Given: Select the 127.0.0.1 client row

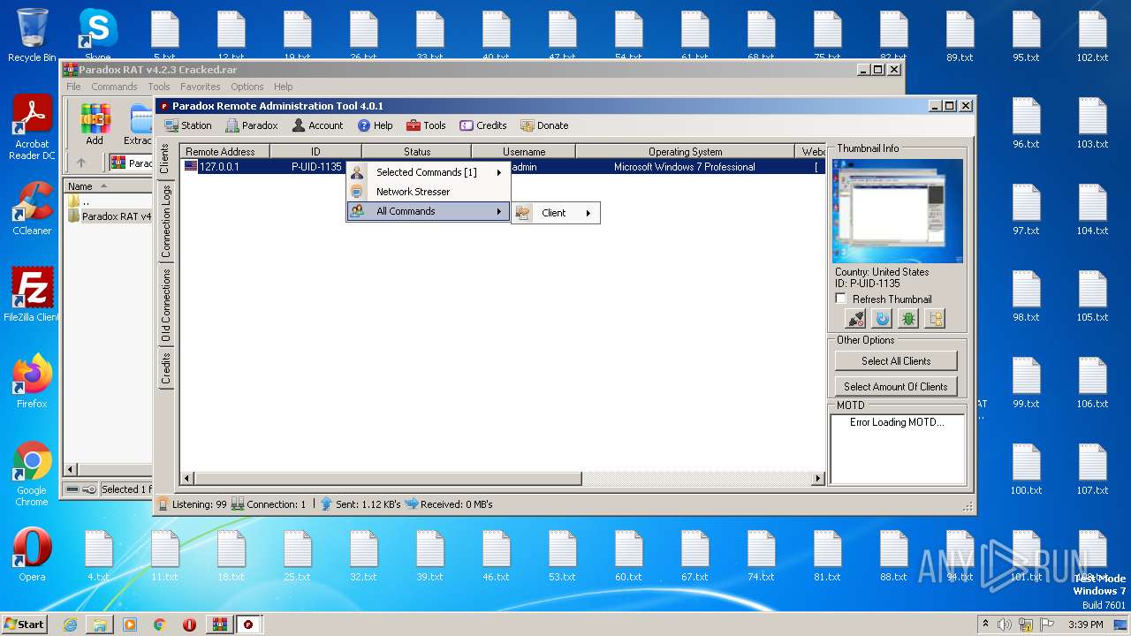Looking at the screenshot, I should click(x=503, y=167).
